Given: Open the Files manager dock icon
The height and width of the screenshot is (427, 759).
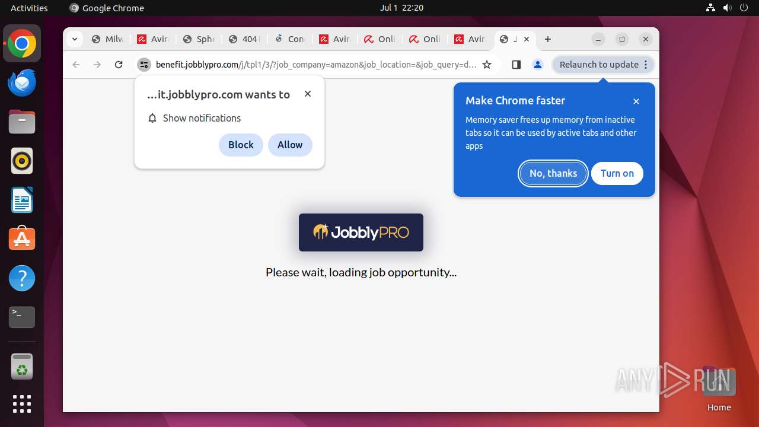Looking at the screenshot, I should pos(22,122).
